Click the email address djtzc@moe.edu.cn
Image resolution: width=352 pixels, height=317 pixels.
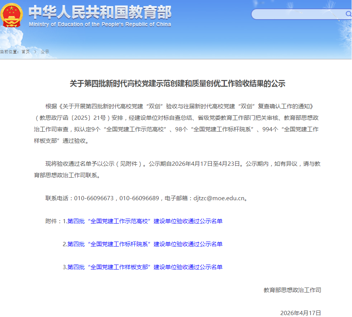(219, 198)
